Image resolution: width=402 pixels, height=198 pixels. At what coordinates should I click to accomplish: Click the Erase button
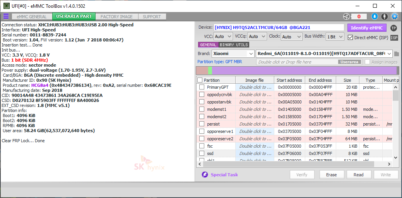331,175
